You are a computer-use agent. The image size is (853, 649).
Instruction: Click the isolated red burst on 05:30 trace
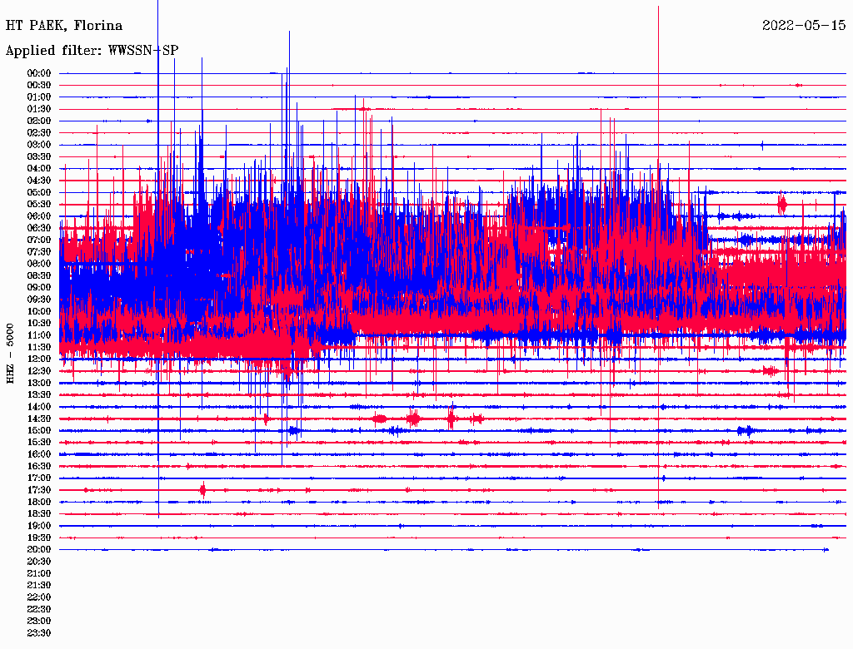[x=781, y=203]
